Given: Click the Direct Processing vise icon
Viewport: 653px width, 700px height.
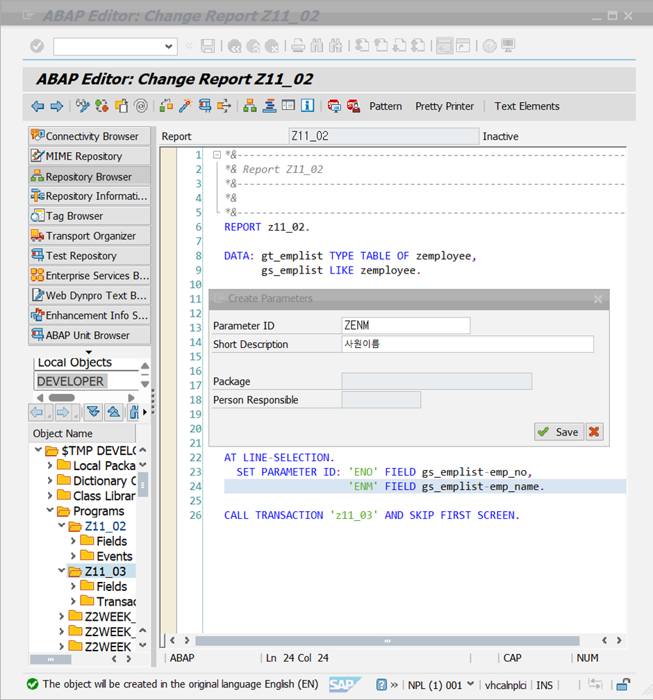Looking at the screenshot, I should (x=205, y=106).
